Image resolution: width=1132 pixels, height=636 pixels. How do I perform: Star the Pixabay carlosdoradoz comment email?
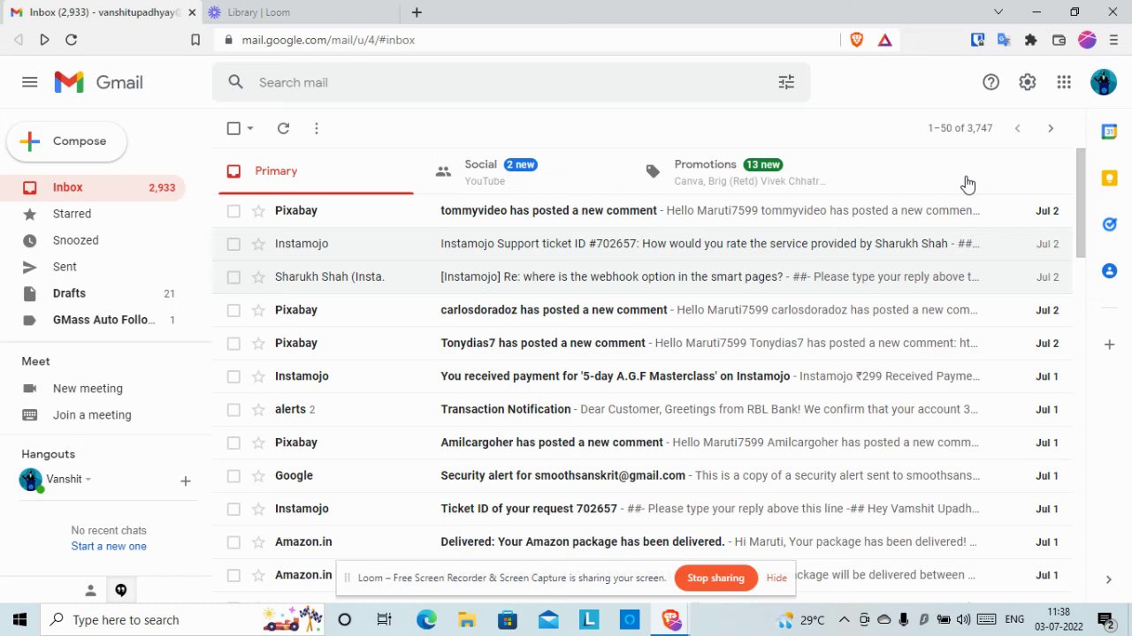click(258, 310)
